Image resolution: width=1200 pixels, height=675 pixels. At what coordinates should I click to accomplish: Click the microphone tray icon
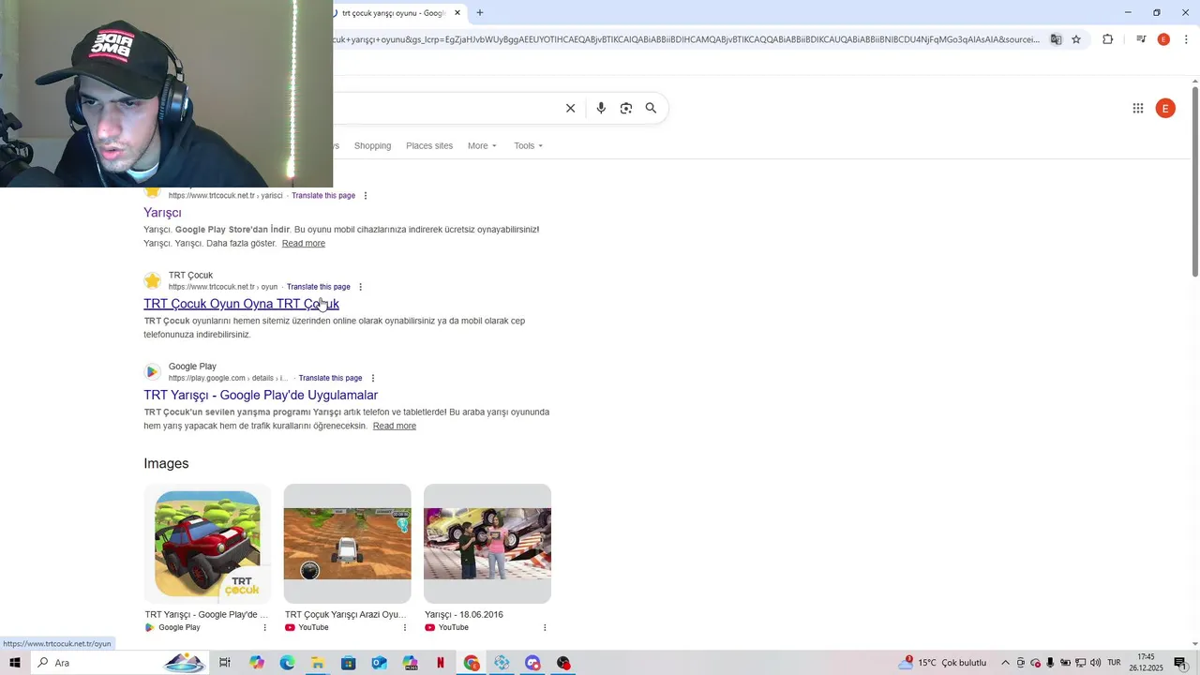click(x=1050, y=663)
